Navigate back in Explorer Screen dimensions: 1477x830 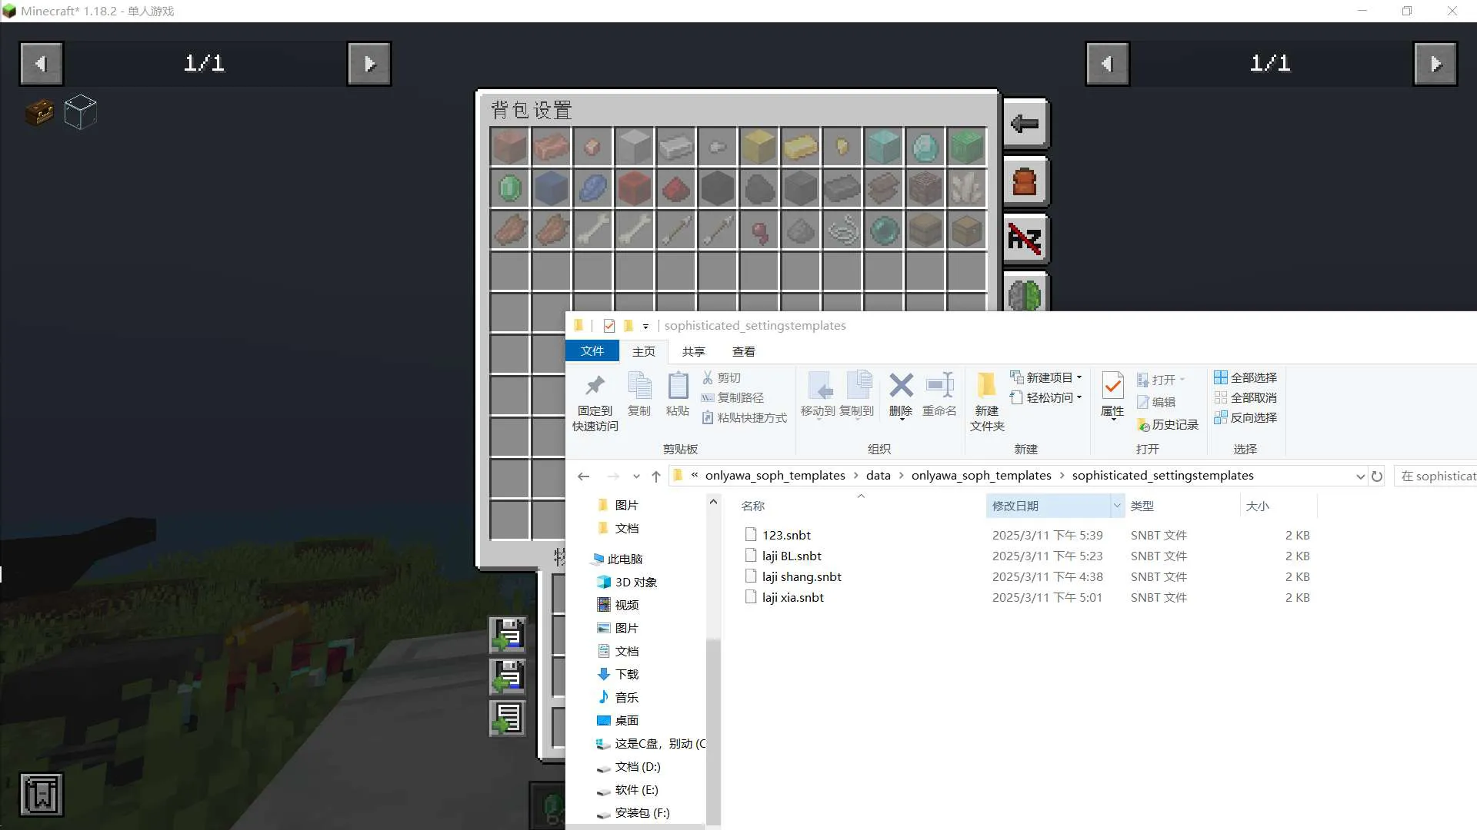click(x=584, y=476)
